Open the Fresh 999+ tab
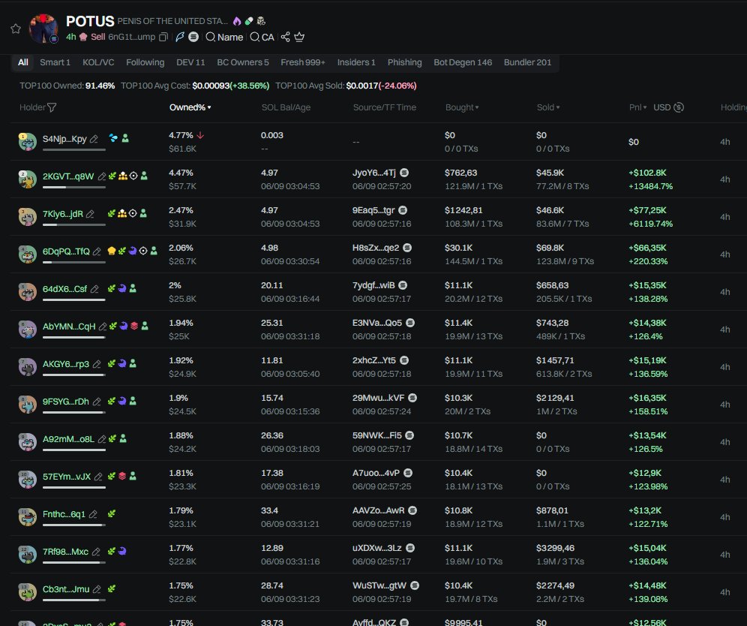The image size is (747, 626). pos(303,62)
